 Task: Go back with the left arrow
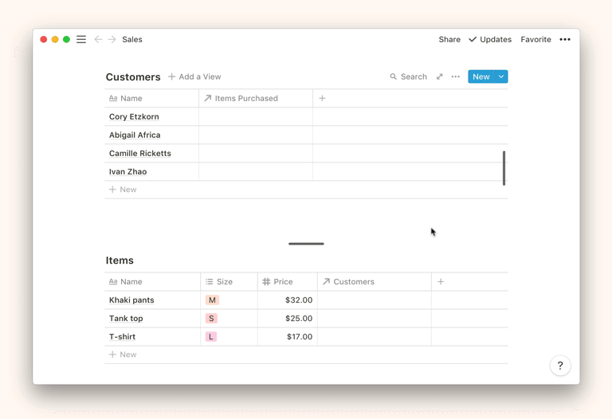click(98, 39)
